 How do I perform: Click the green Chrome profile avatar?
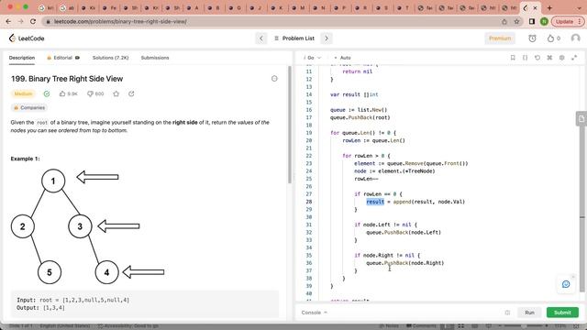pos(544,22)
